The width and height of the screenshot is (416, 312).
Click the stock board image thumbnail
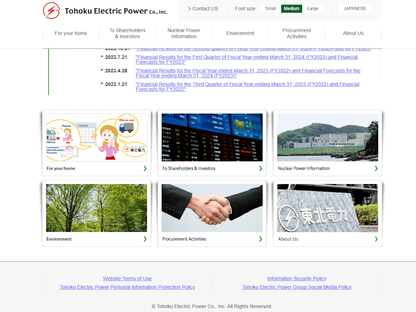(x=212, y=137)
